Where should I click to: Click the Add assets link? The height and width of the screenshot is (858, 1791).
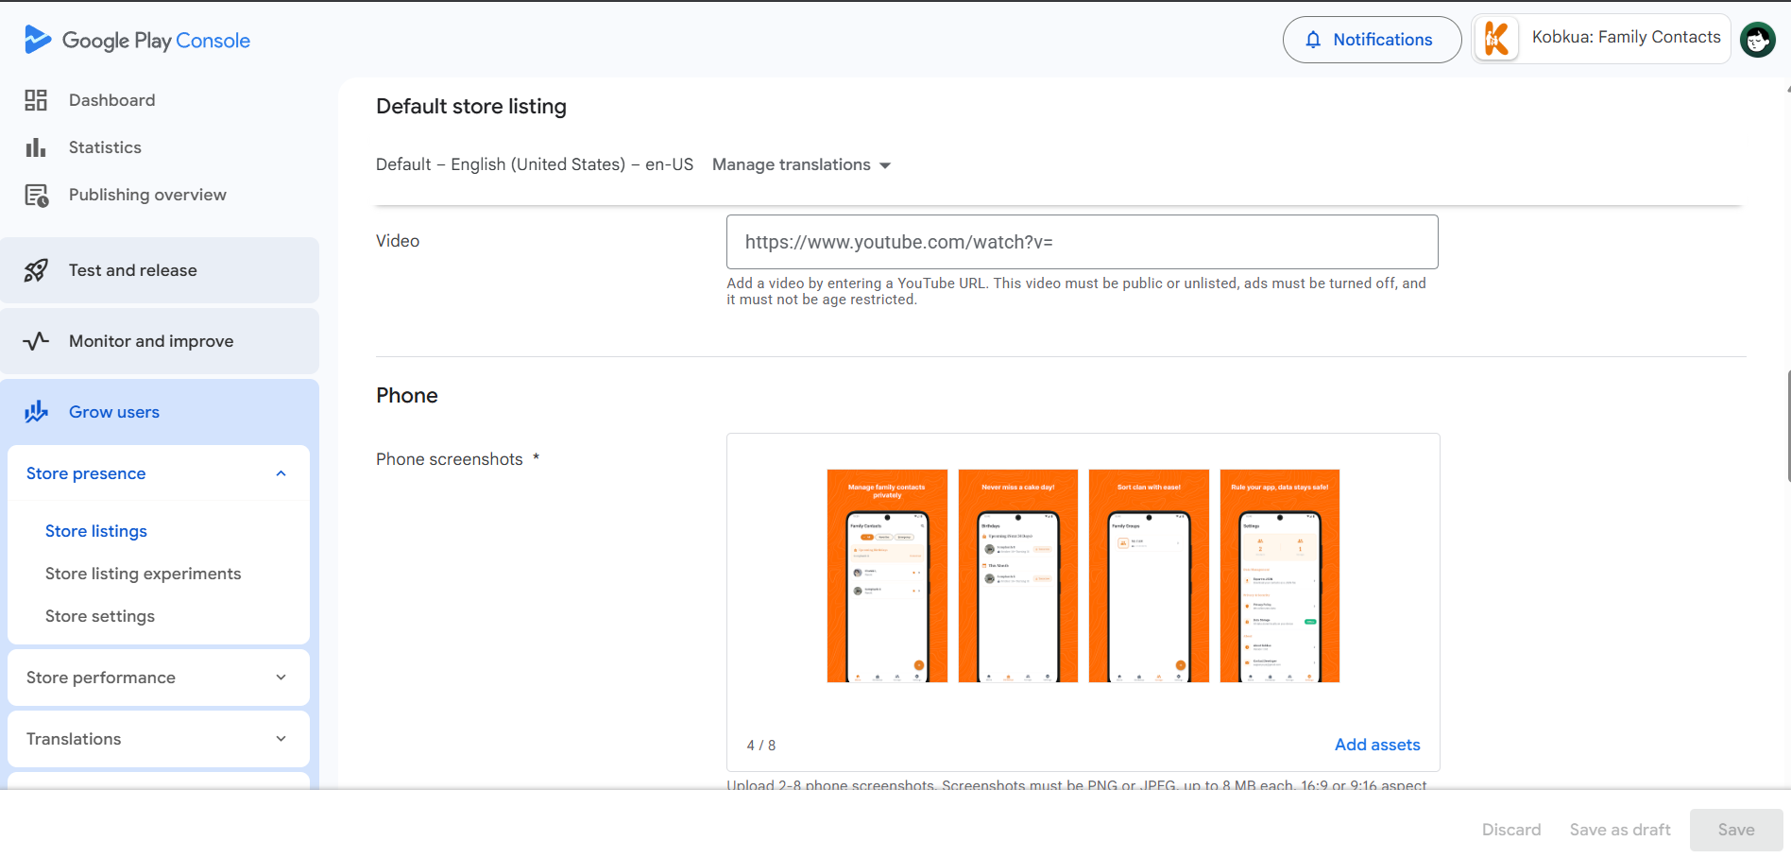click(1376, 745)
